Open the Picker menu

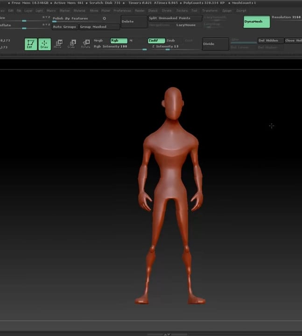click(x=105, y=10)
